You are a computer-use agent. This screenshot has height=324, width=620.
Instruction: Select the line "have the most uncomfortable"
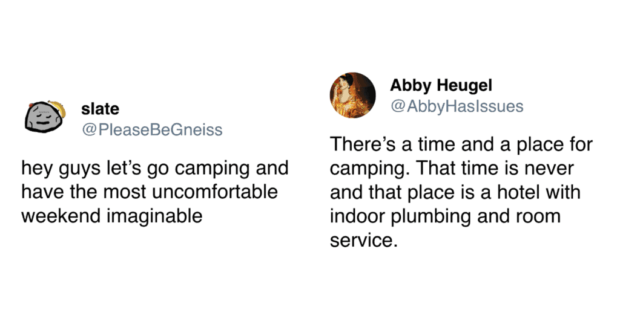[x=149, y=192]
